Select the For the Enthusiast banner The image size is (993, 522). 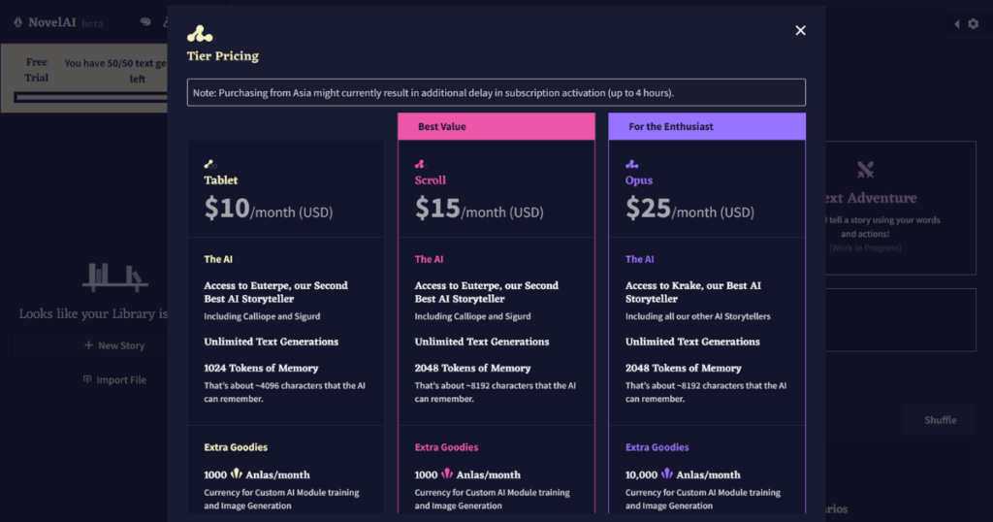coord(707,126)
